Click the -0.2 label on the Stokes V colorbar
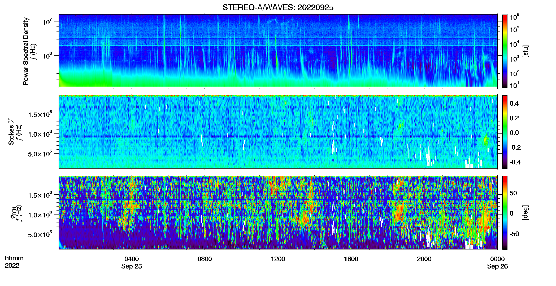 click(x=515, y=148)
